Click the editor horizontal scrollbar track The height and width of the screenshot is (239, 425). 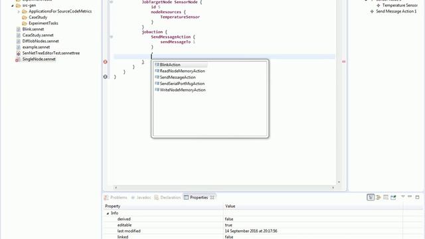pos(224,187)
